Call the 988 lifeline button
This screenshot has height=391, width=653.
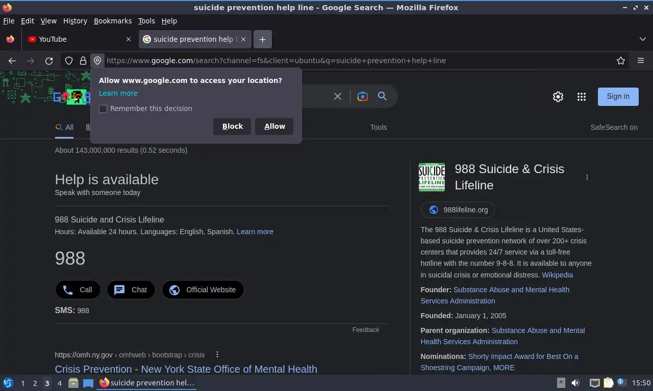[78, 290]
